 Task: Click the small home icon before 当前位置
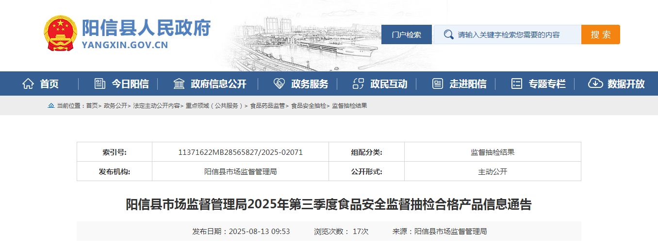(x=51, y=105)
